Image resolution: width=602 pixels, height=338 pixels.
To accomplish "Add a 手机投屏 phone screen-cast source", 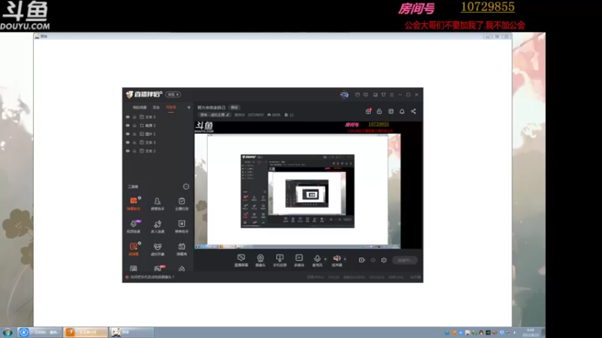I will tap(279, 260).
